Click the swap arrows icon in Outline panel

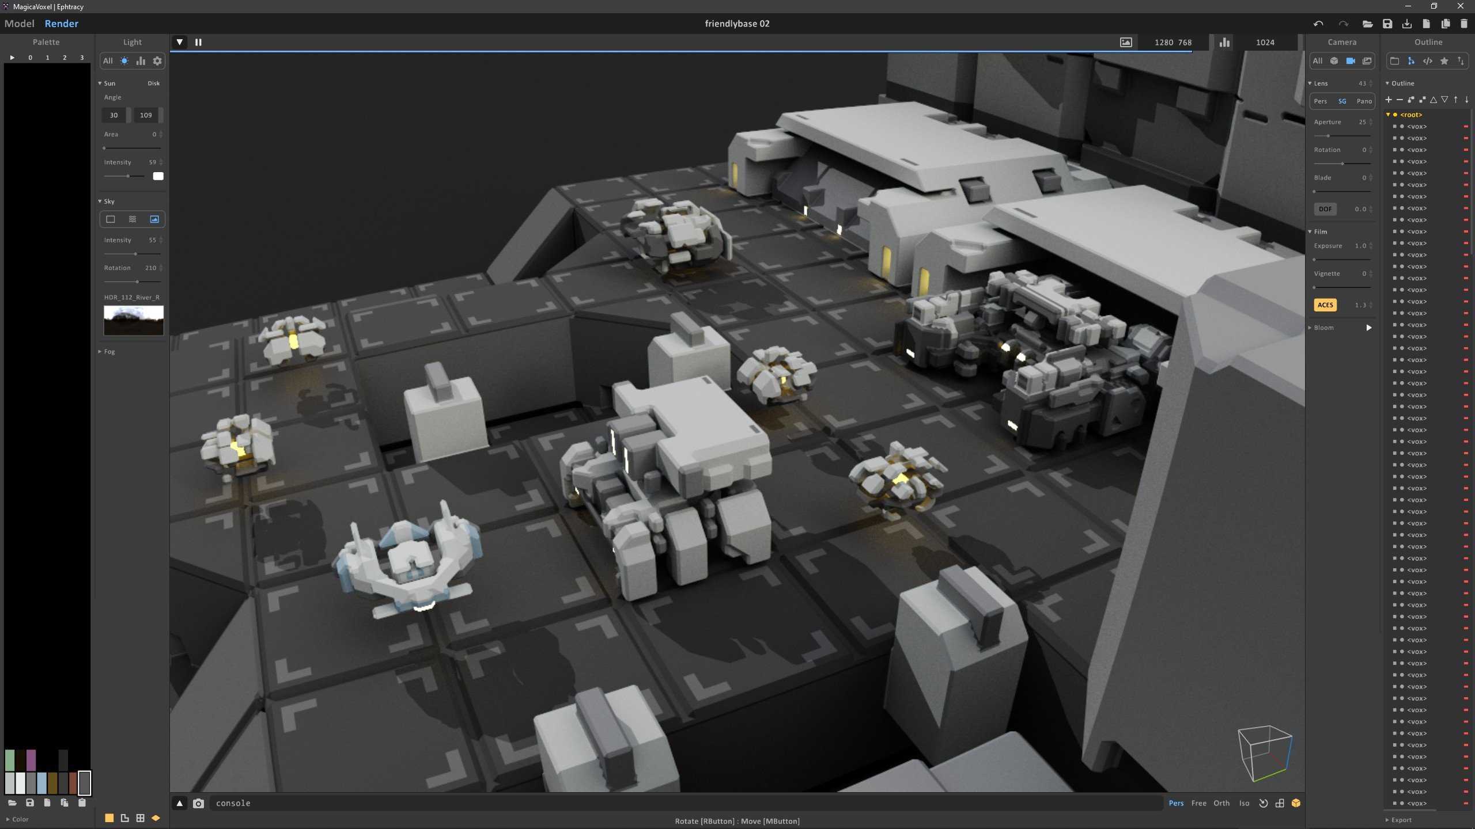[x=1461, y=61]
